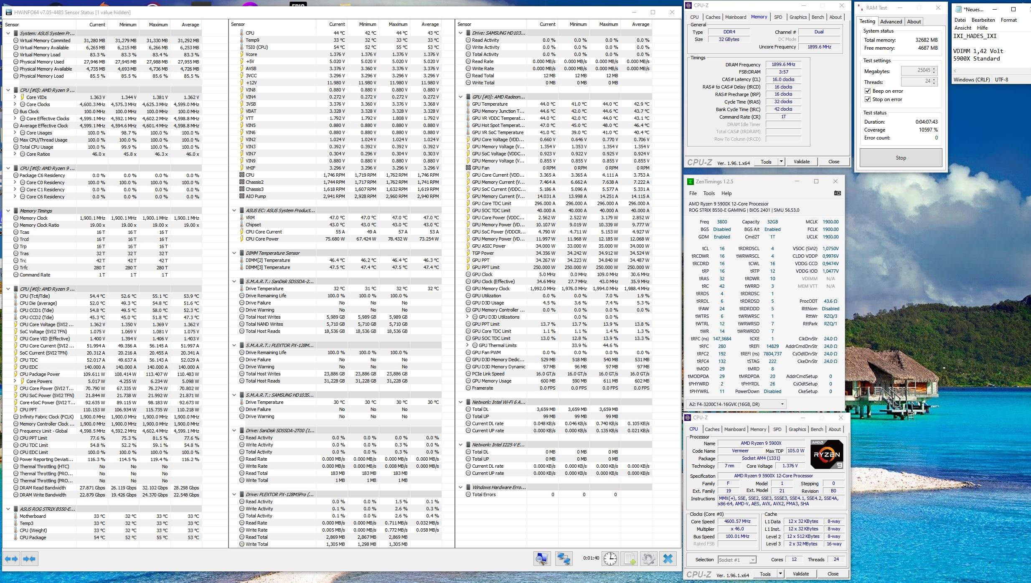Click icon beside GPU Temperature row
The image size is (1031, 583).
pos(468,104)
